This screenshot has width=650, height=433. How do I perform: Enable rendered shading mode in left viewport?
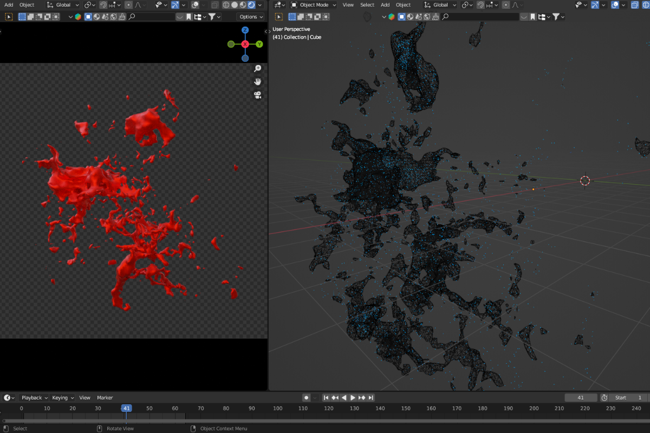[252, 5]
